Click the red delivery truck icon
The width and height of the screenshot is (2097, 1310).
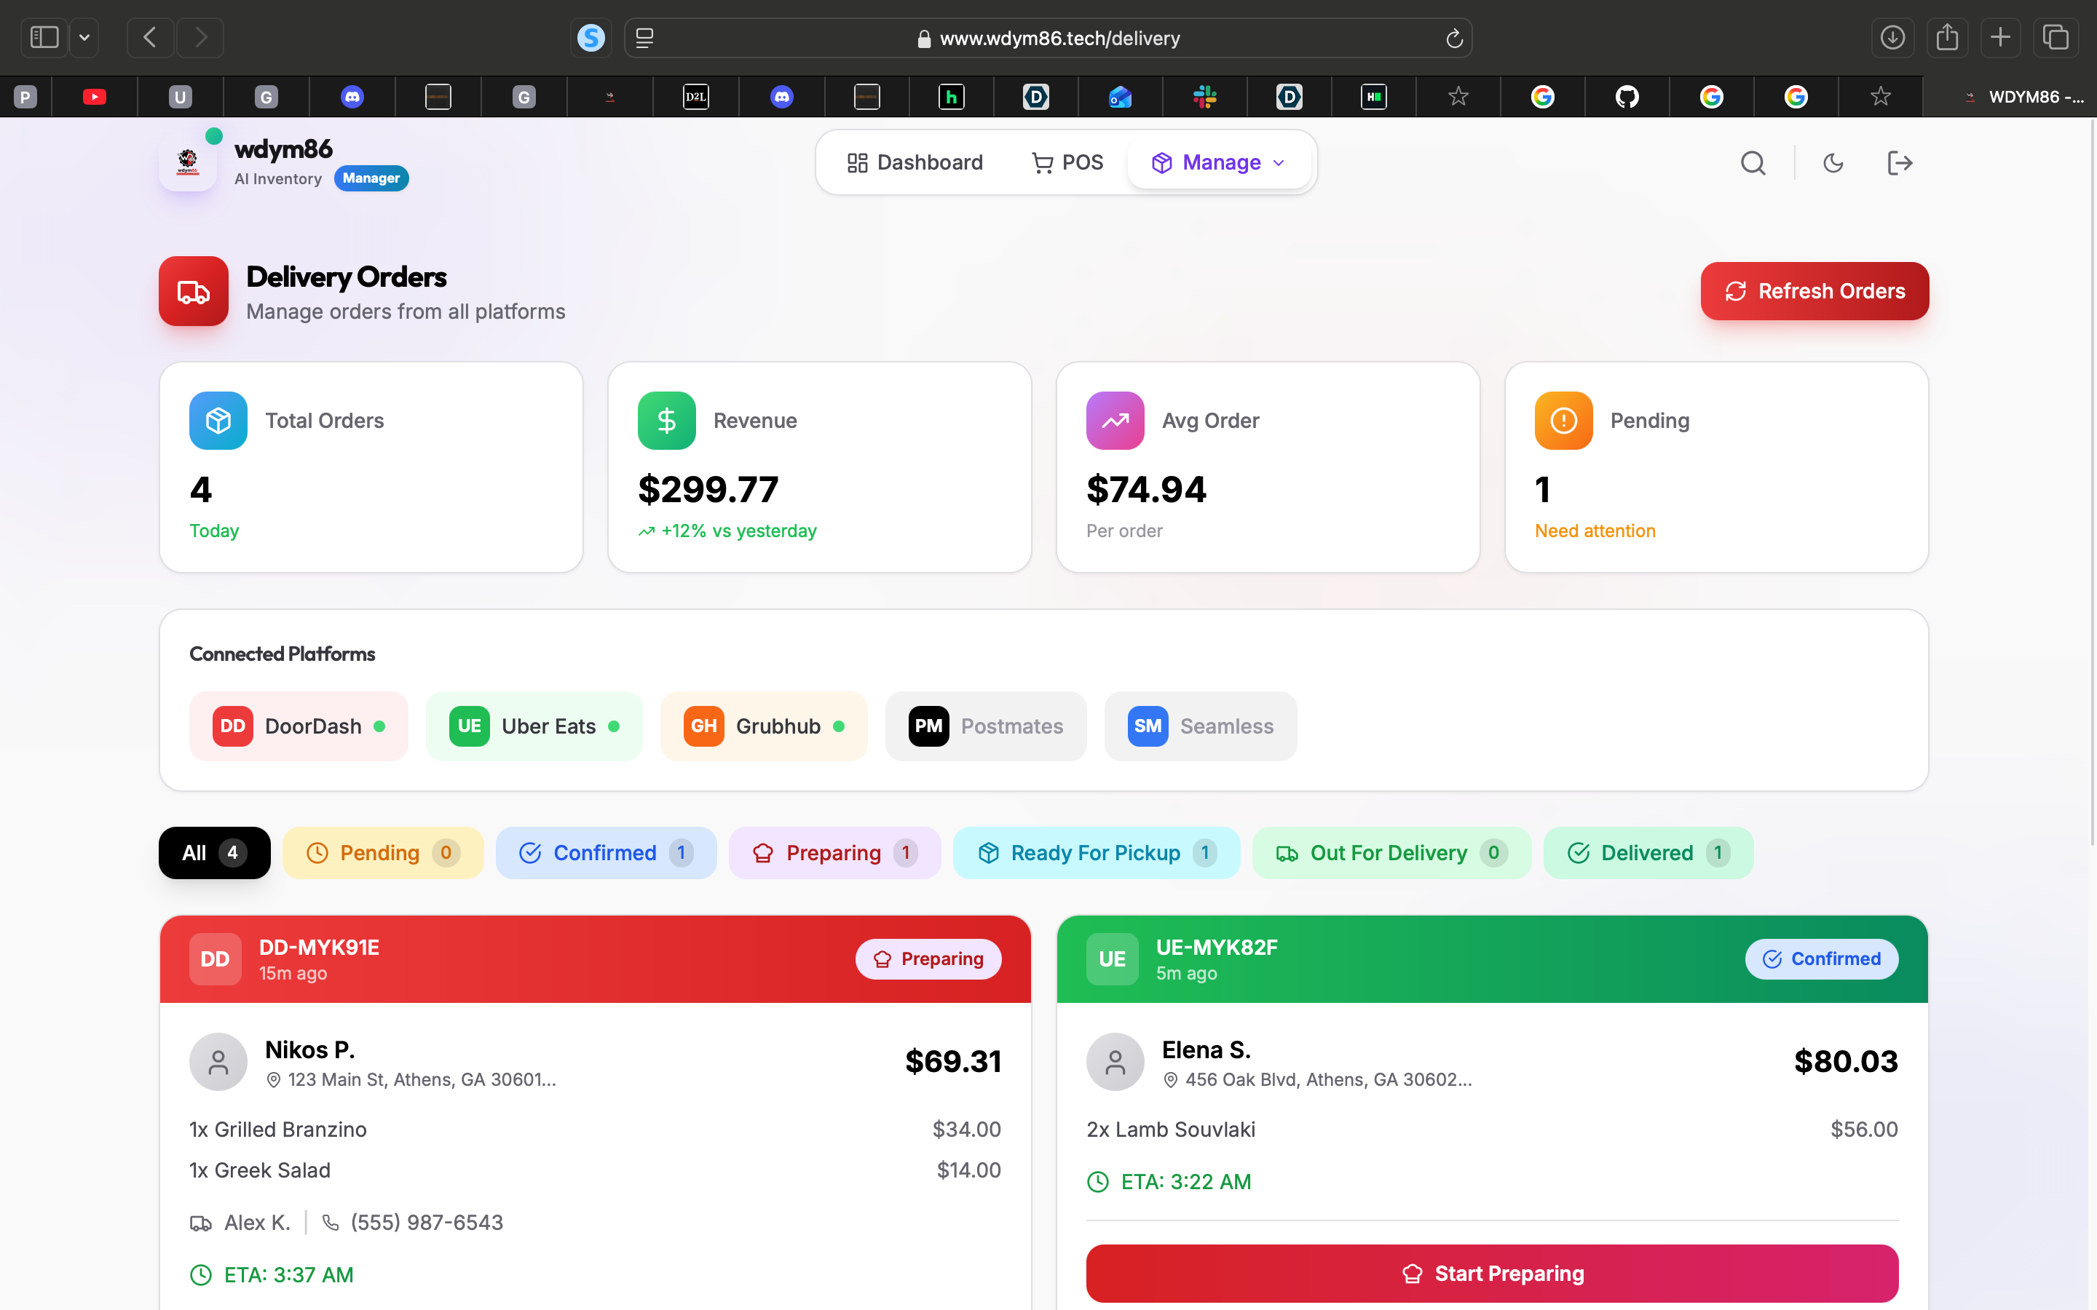pyautogui.click(x=193, y=291)
